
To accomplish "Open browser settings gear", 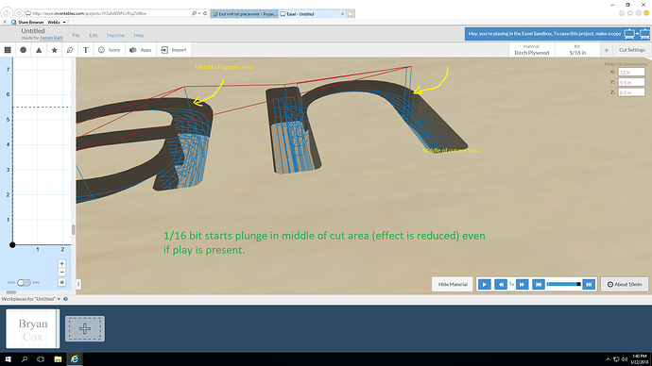I will tap(638, 13).
